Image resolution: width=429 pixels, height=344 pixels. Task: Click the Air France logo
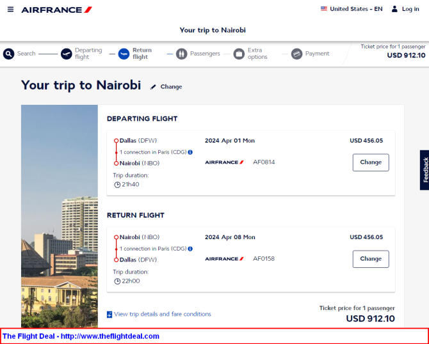point(56,10)
